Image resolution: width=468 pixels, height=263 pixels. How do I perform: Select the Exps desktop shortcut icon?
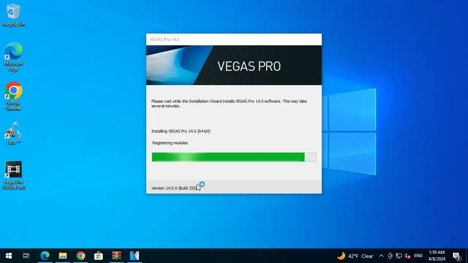pos(13,133)
